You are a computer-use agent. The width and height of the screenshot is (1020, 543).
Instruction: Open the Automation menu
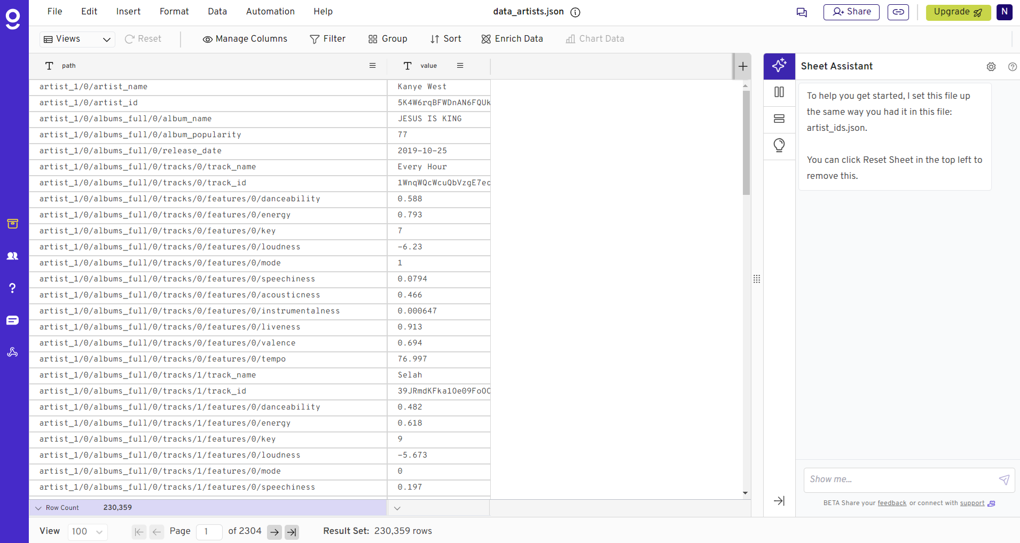270,12
